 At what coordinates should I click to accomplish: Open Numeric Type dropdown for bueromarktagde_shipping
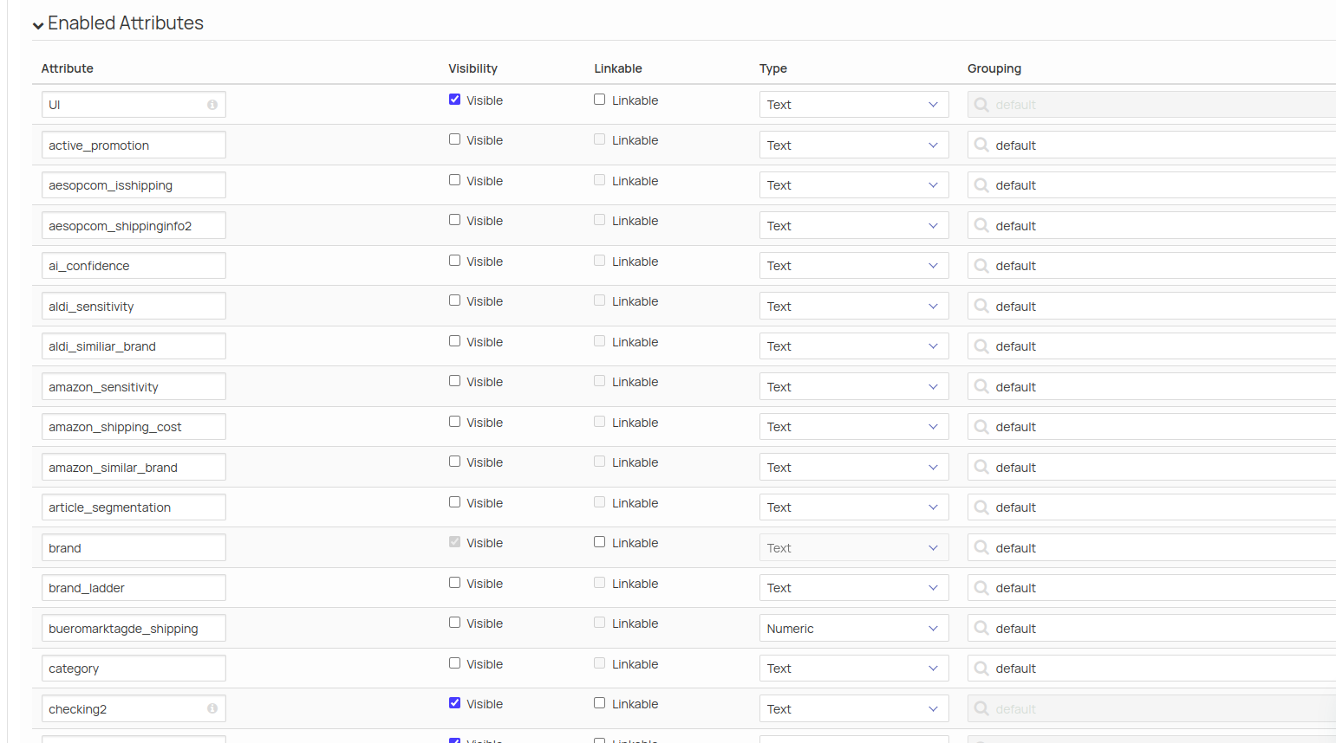tap(854, 628)
